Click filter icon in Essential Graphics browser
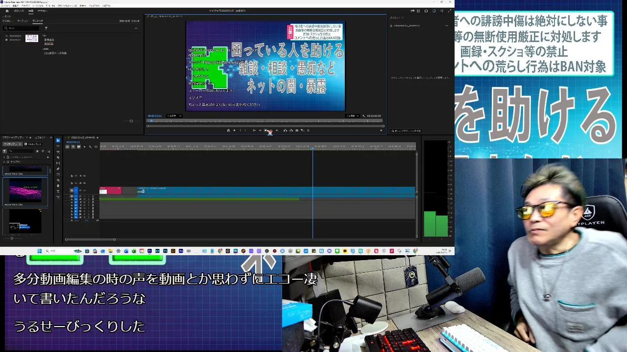 4,151
